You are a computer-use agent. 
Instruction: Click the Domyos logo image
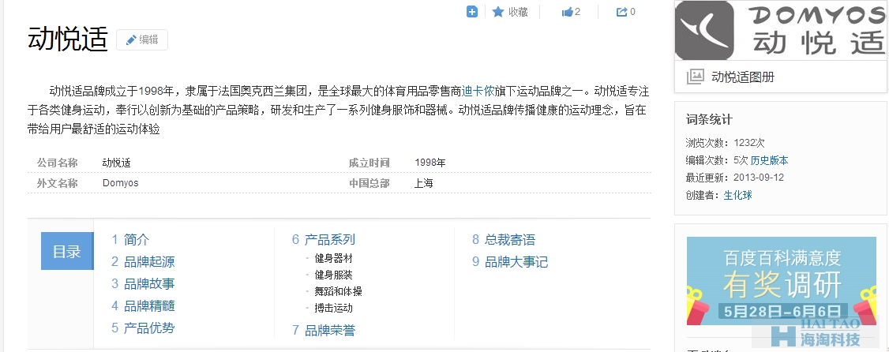781,30
